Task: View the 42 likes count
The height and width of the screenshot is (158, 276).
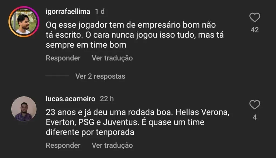Action: pos(255,30)
